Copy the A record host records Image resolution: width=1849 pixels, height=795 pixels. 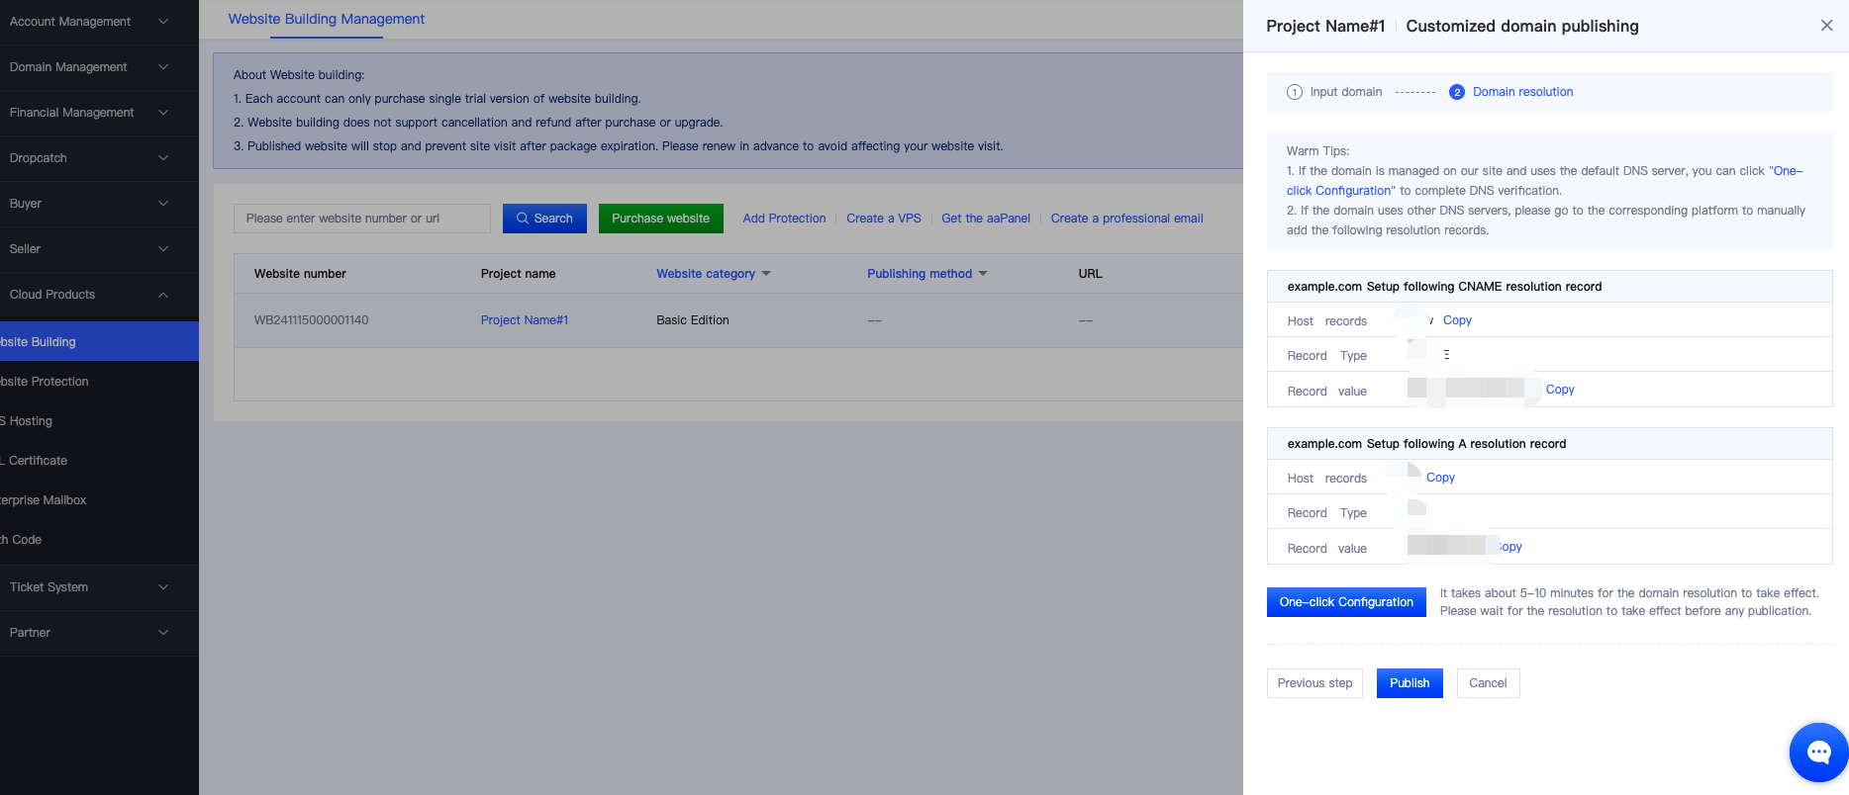point(1440,478)
